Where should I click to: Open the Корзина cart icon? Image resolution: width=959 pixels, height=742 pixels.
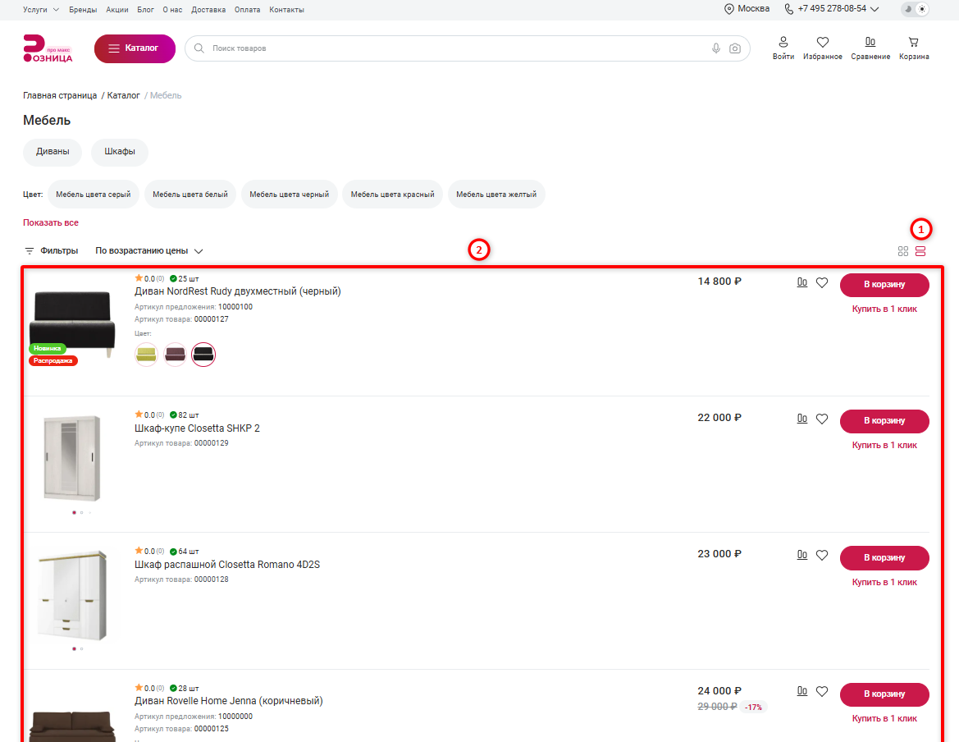pos(914,48)
